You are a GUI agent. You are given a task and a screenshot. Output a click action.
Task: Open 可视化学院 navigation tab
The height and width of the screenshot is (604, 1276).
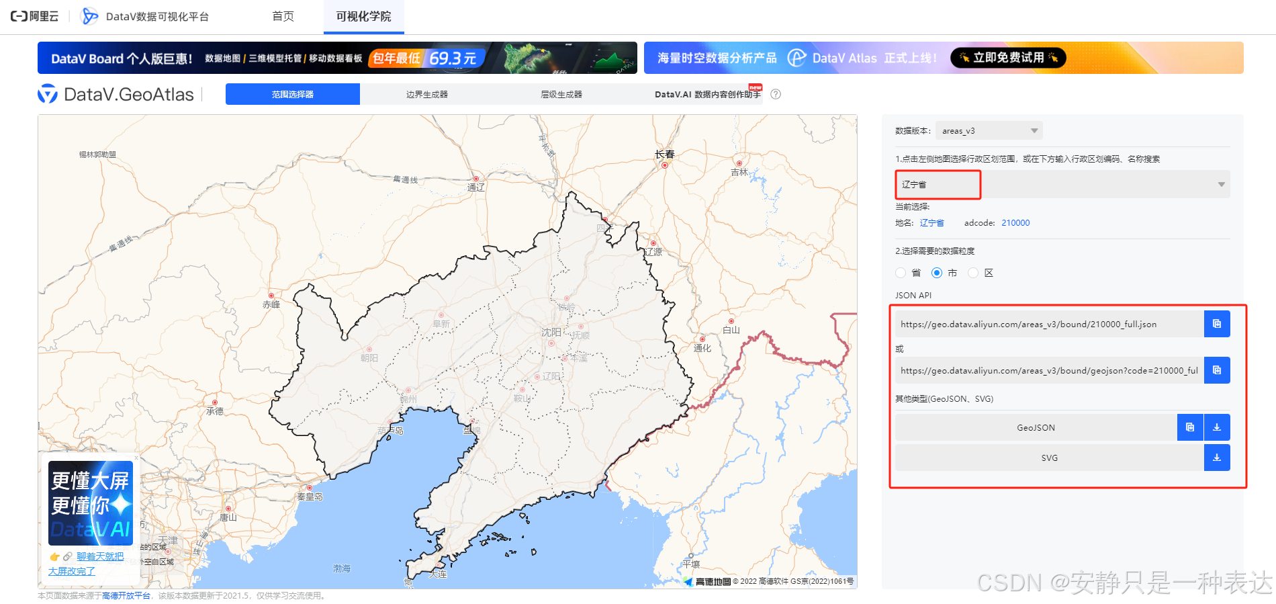click(363, 16)
